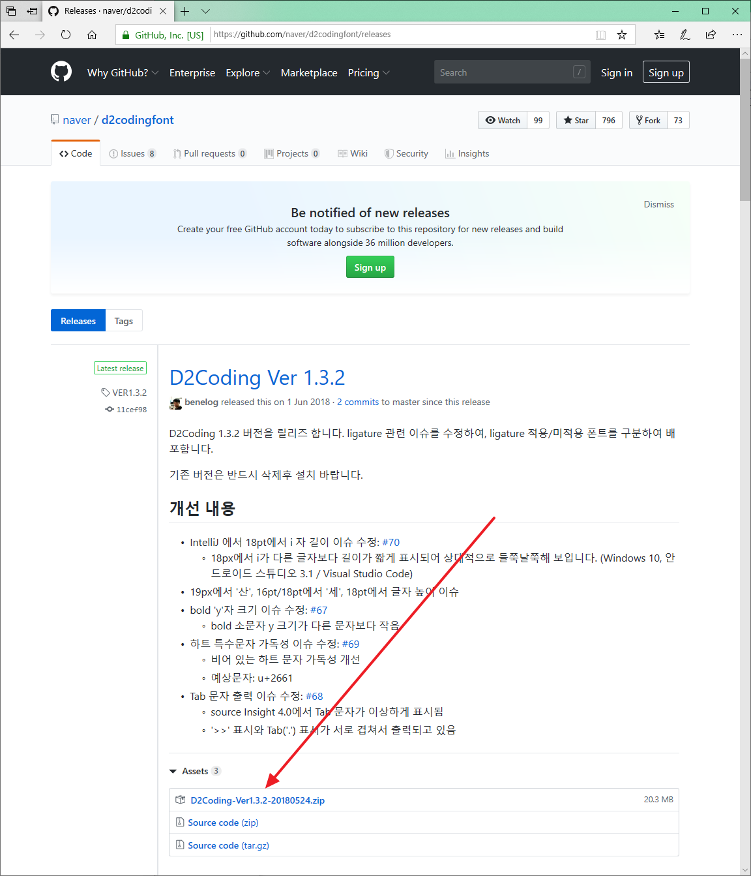Download D2Coding-Ver1.3.2-20180524.zip
Image resolution: width=751 pixels, height=876 pixels.
258,800
